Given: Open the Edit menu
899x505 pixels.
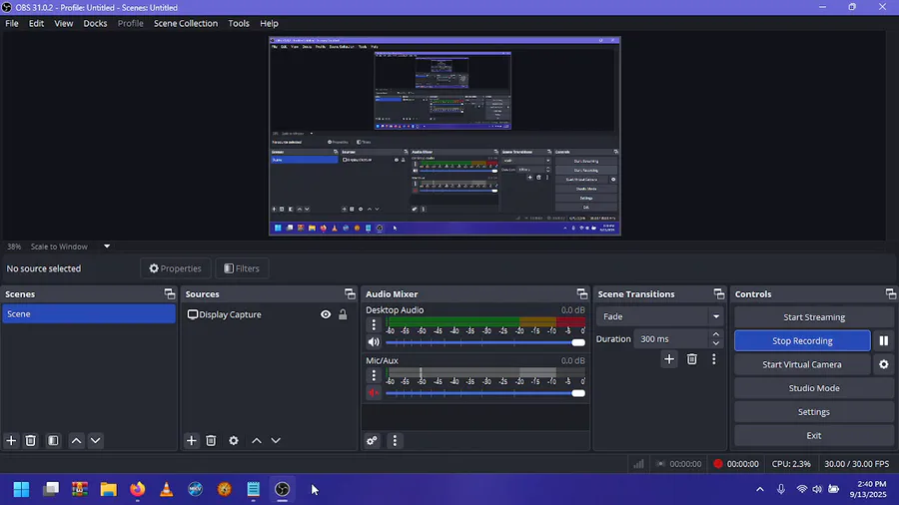Looking at the screenshot, I should tap(36, 24).
